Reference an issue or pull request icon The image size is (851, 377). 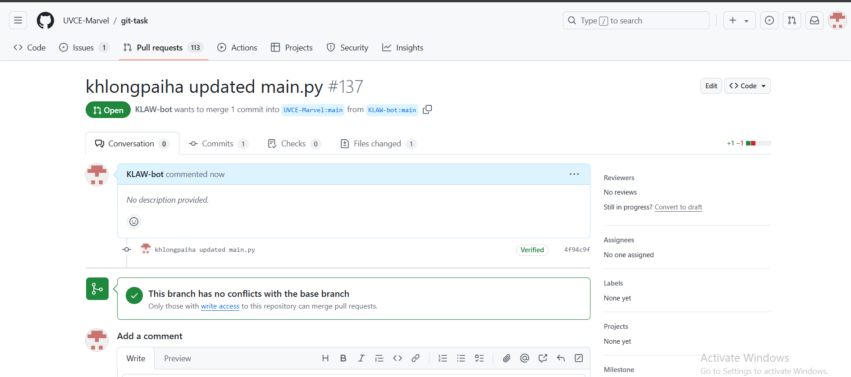[543, 358]
